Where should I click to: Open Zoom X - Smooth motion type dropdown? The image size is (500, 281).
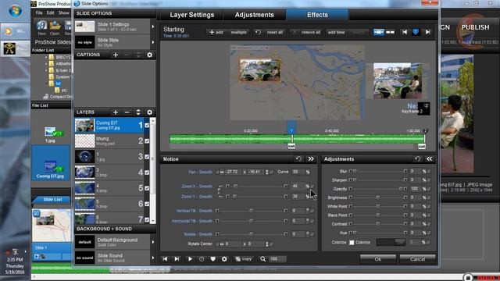(x=197, y=187)
